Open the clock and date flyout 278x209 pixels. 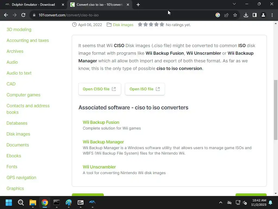(x=259, y=202)
